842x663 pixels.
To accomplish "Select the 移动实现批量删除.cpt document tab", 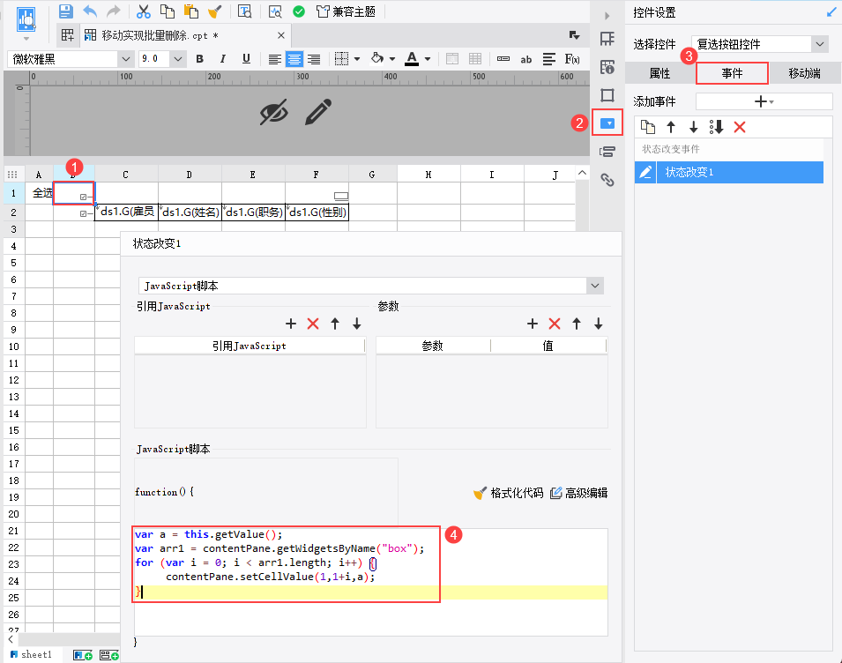I will [x=185, y=35].
